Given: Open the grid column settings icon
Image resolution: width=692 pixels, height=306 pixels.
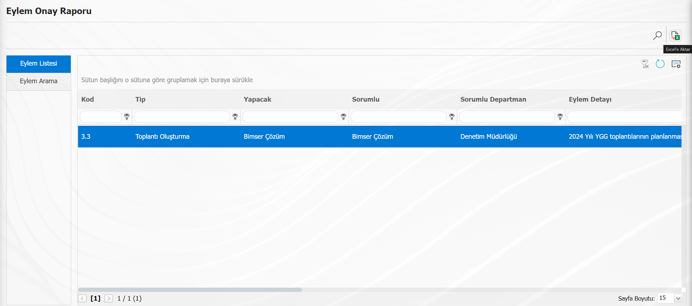Looking at the screenshot, I should (676, 64).
